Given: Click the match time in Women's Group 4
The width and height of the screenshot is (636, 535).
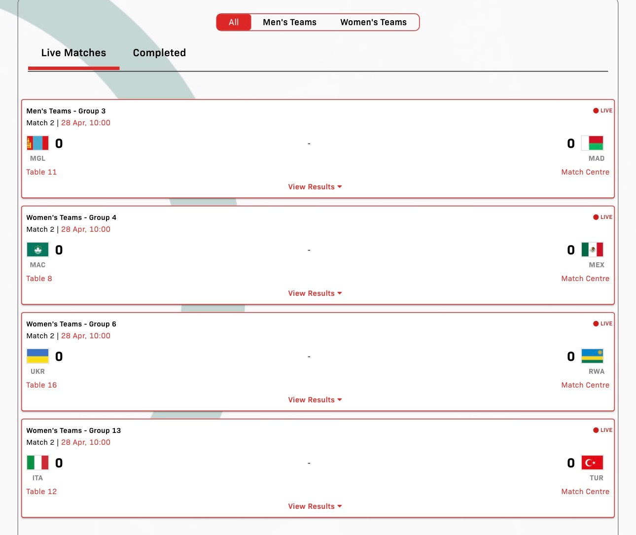Looking at the screenshot, I should click(x=86, y=229).
